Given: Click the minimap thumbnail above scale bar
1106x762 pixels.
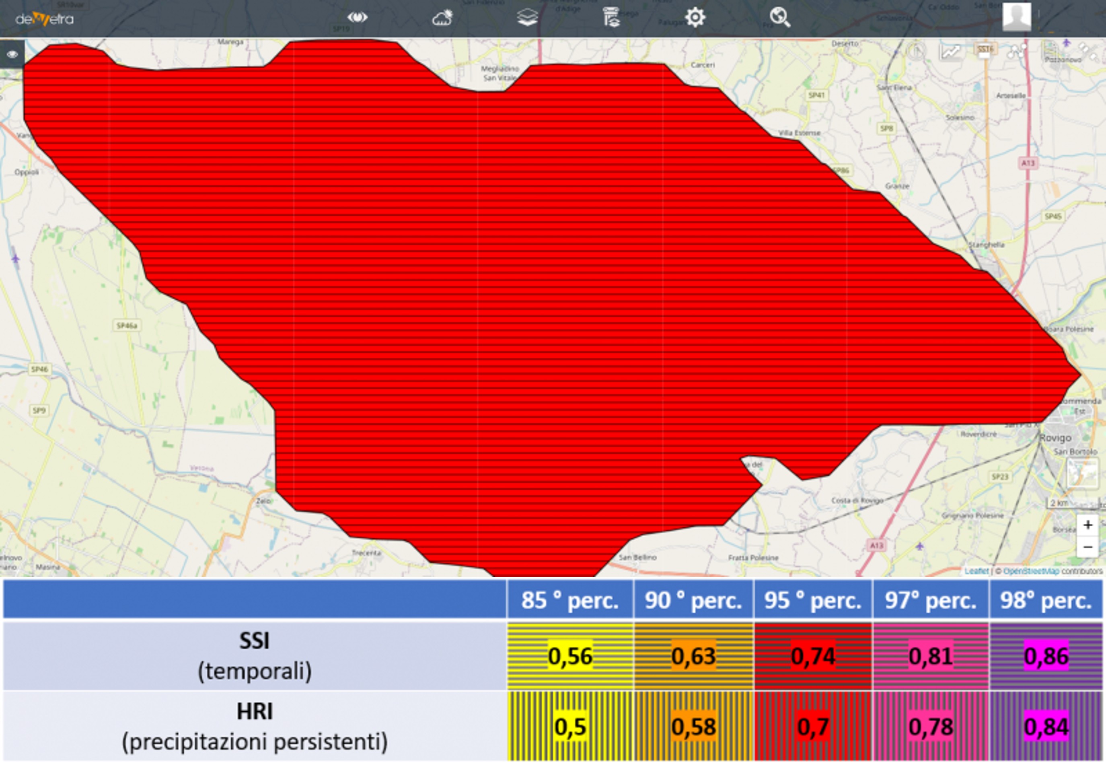Looking at the screenshot, I should click(1082, 473).
